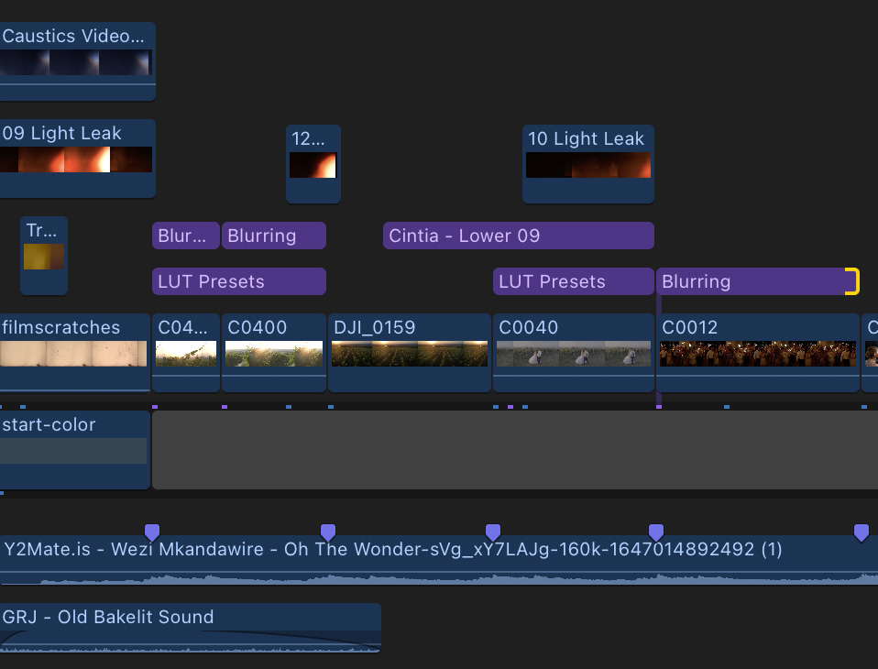Viewport: 878px width, 669px height.
Task: Select the C0040 video clip
Action: (x=574, y=353)
